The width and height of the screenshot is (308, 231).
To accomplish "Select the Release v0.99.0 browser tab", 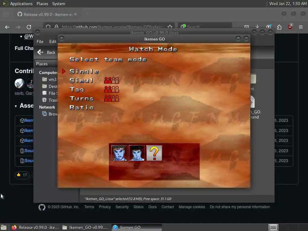I will pyautogui.click(x=47, y=14).
